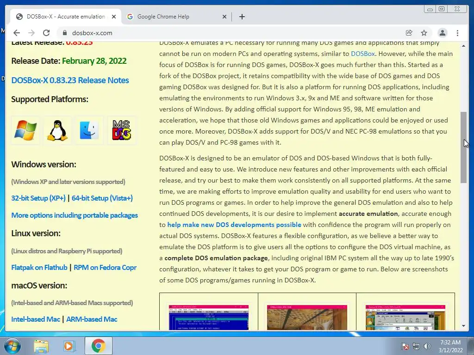Open ARM-based Mac download link
Image resolution: width=474 pixels, height=355 pixels.
(x=92, y=319)
